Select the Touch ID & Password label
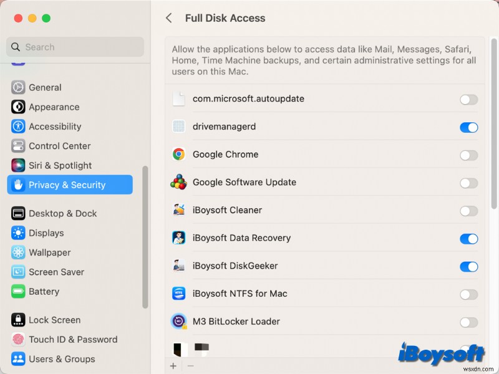This screenshot has height=374, width=499. [73, 339]
